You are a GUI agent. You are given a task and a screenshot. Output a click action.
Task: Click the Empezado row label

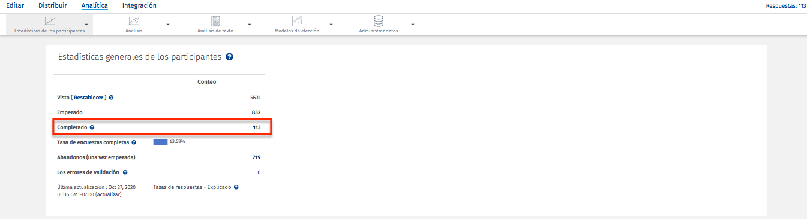point(70,112)
